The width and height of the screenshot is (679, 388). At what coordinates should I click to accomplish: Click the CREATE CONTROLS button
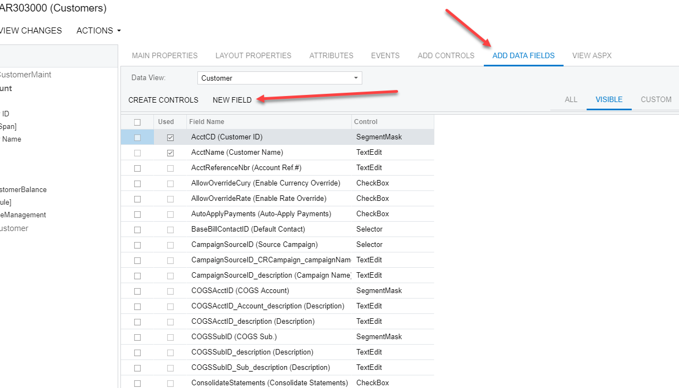pyautogui.click(x=163, y=100)
